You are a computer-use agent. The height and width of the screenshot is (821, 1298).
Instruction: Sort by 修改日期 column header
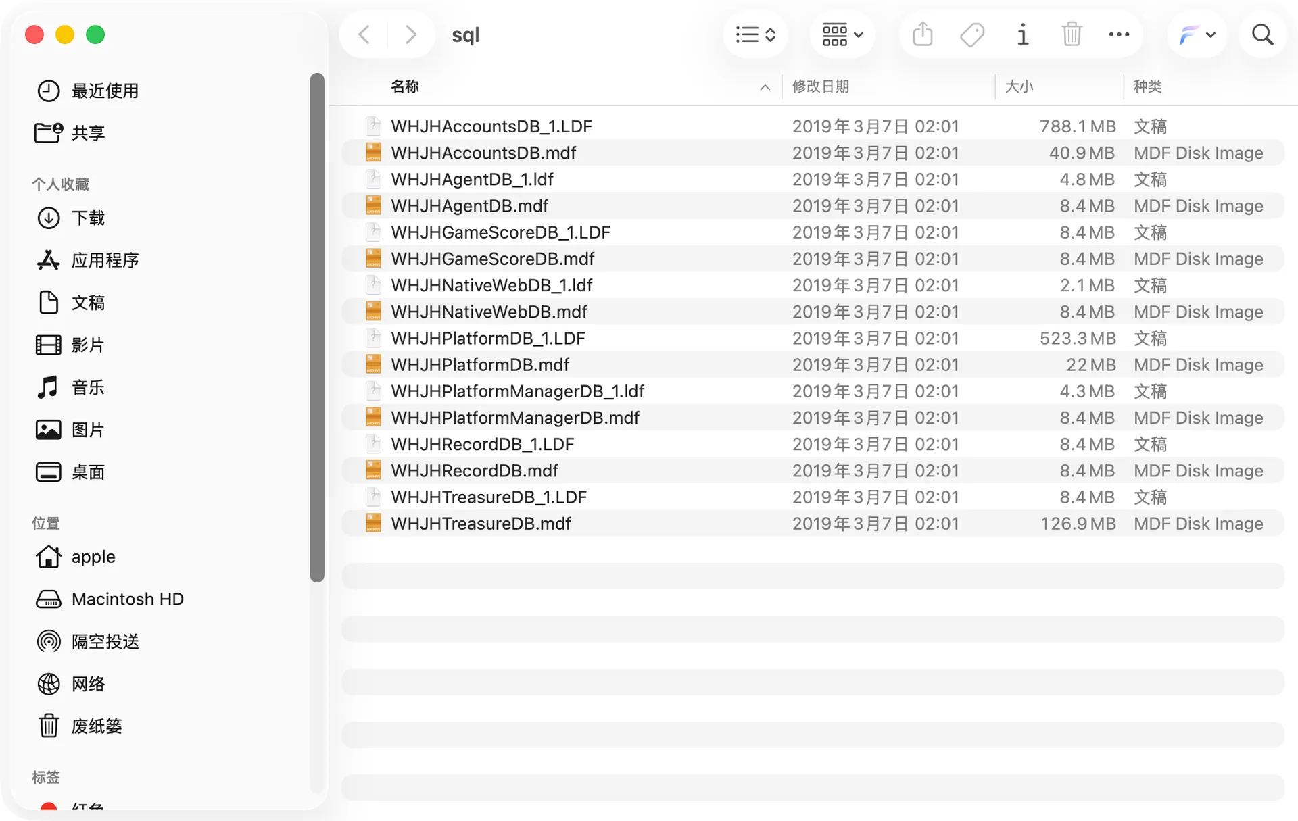(820, 86)
